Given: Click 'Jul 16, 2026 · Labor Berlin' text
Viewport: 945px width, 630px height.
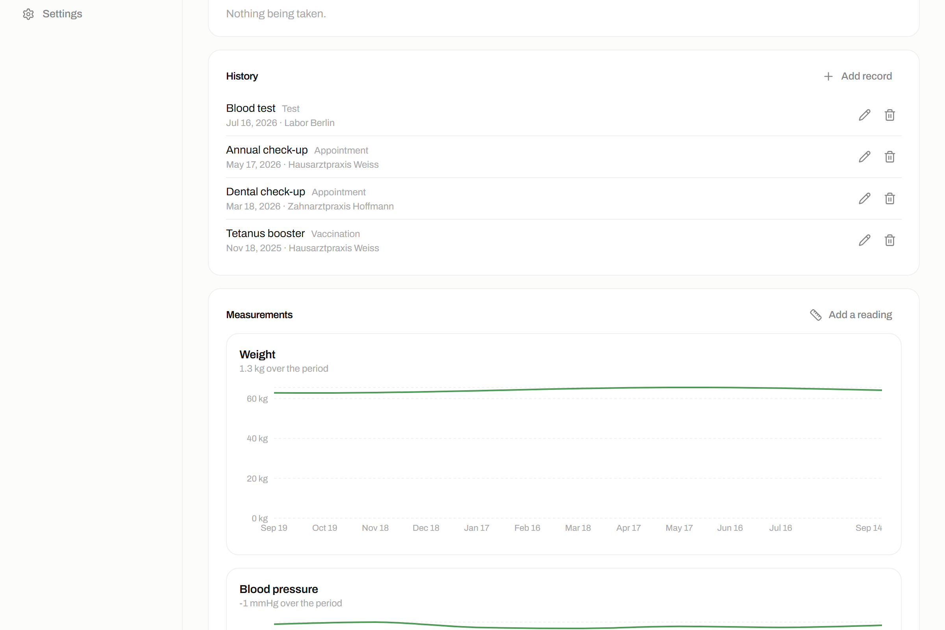Looking at the screenshot, I should click(x=280, y=123).
